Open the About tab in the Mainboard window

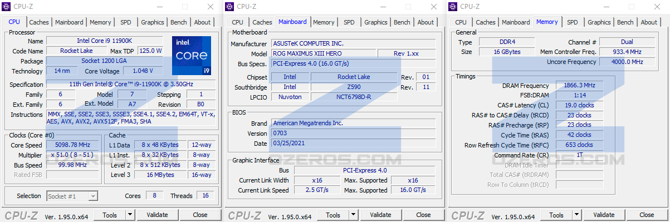pos(426,22)
